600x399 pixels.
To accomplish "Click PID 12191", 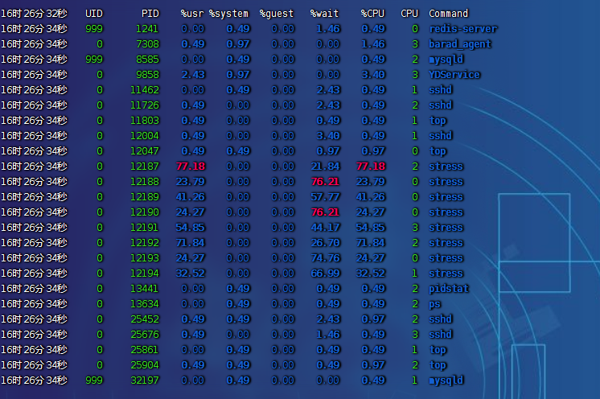I will 144,228.
